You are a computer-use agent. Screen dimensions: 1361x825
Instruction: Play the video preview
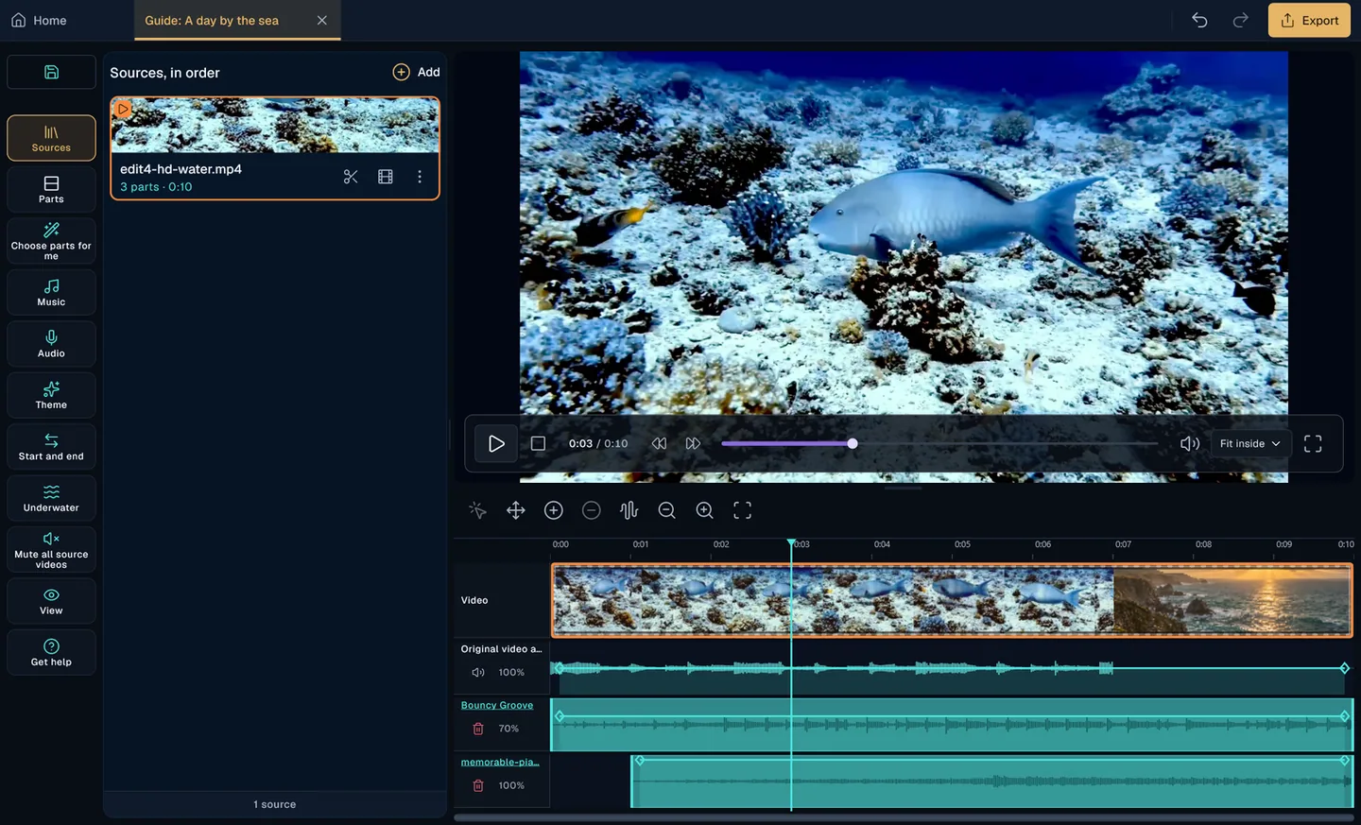coord(496,443)
